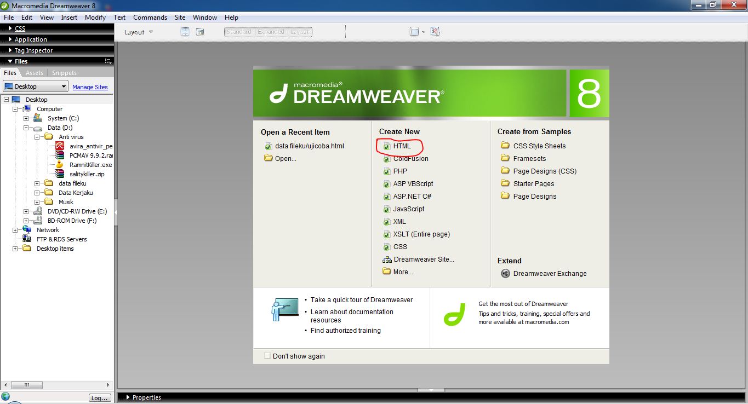Expand the Data Kerjaku folder
This screenshot has height=404, width=748.
point(37,193)
